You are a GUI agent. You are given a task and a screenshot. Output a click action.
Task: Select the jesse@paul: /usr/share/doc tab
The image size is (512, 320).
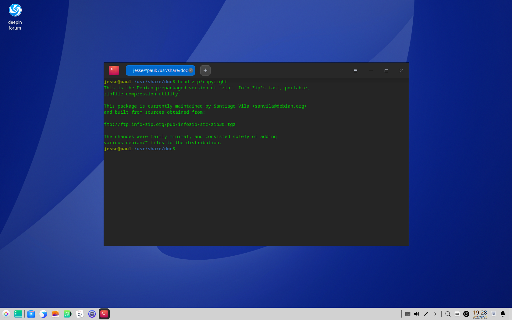pyautogui.click(x=160, y=70)
